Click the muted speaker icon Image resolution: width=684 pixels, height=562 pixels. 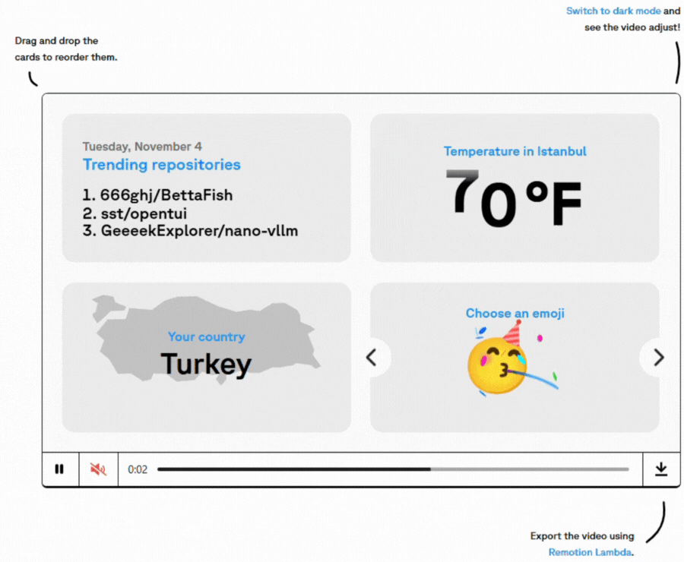coord(98,469)
